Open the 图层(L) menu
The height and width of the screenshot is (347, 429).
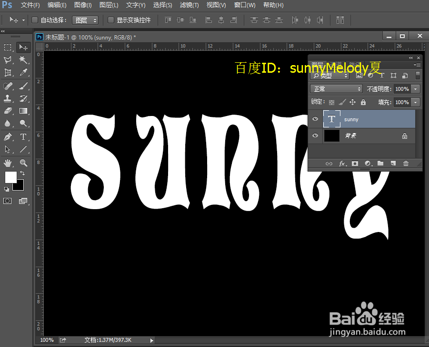point(109,5)
